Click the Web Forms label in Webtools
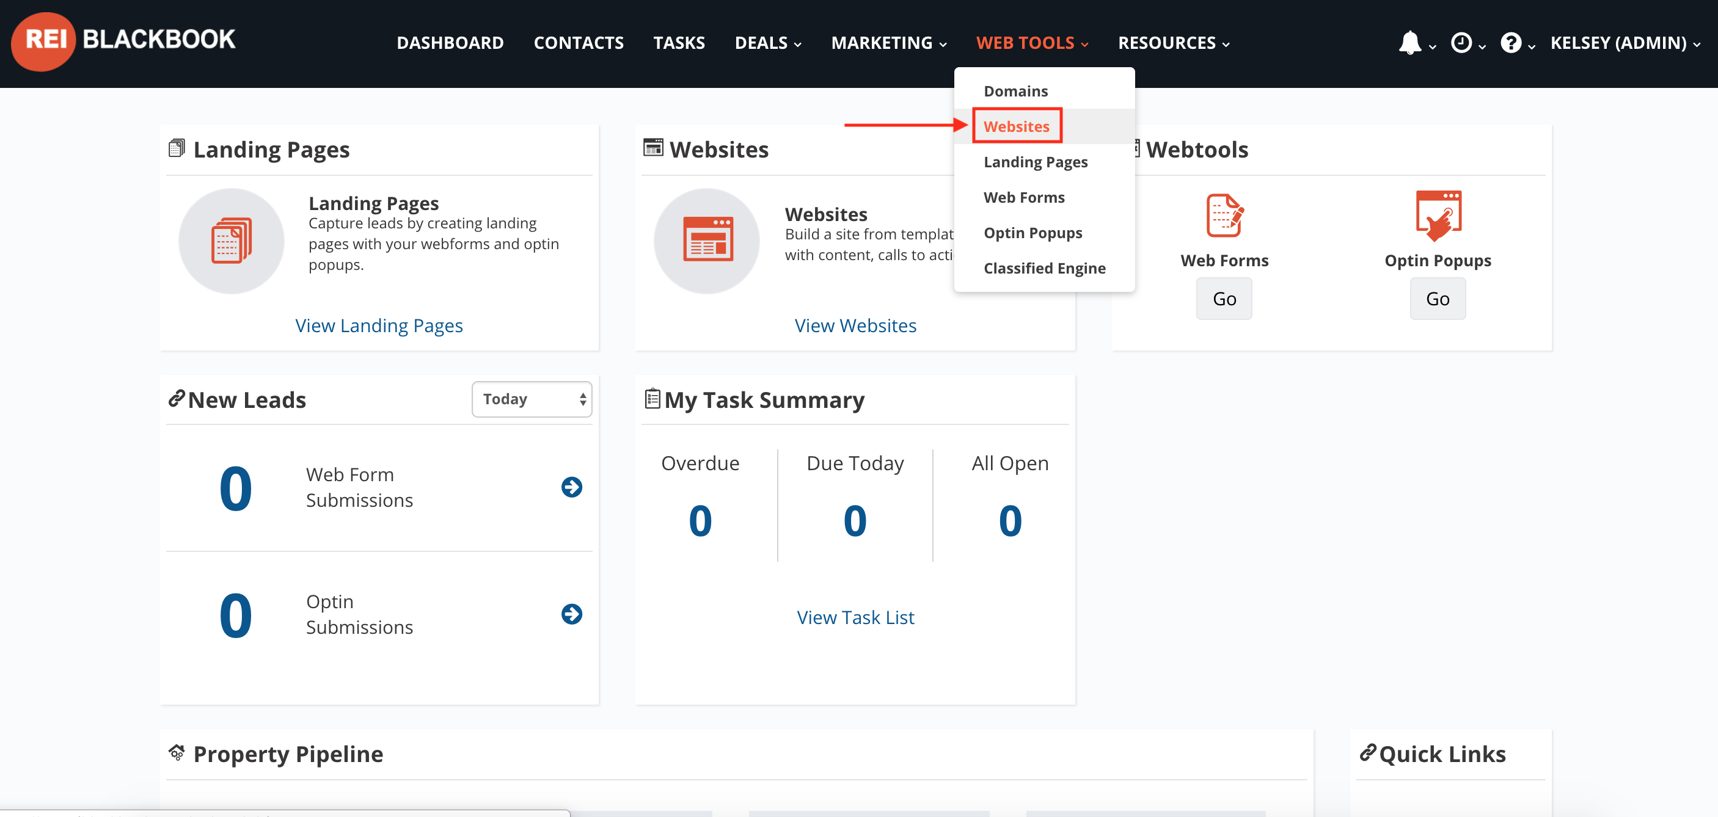The image size is (1718, 817). click(1224, 261)
